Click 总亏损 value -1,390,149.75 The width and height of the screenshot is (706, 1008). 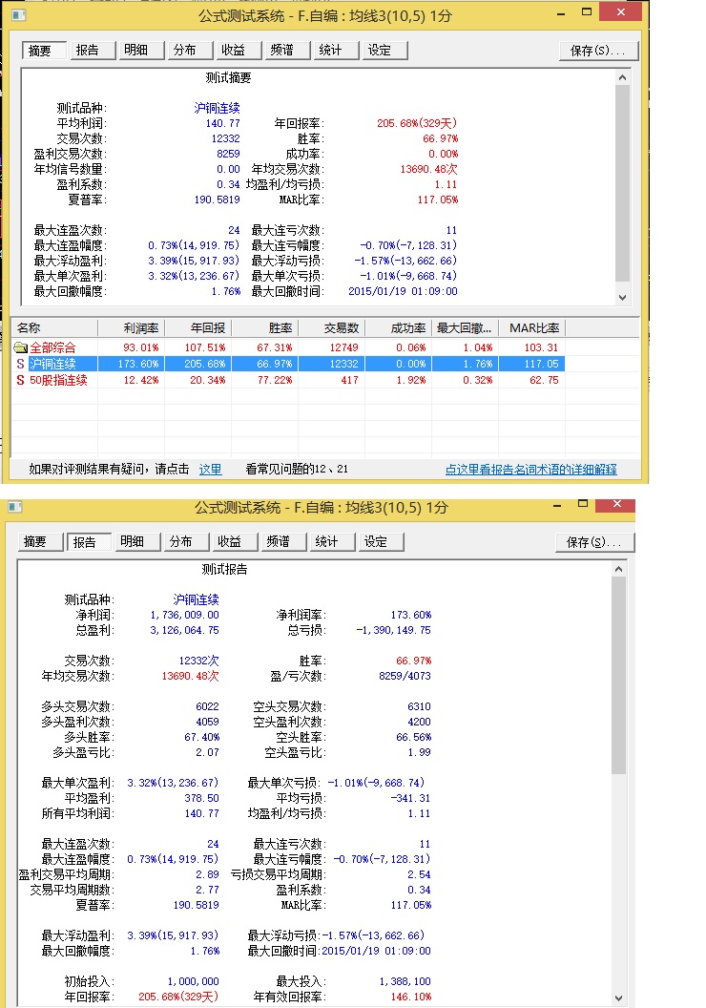pos(394,631)
